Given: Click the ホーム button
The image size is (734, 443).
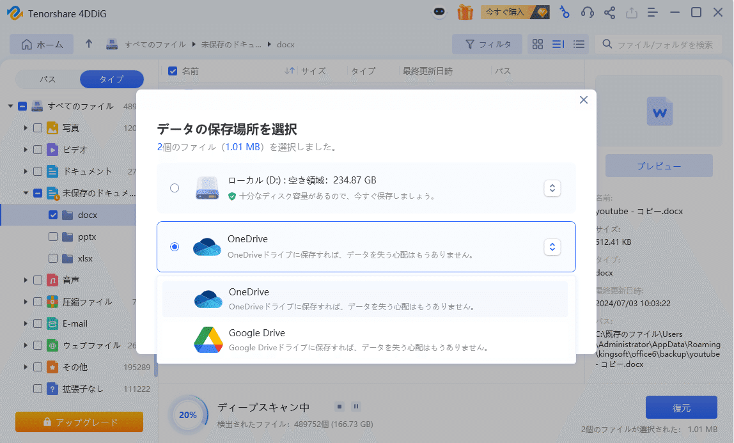Looking at the screenshot, I should tap(42, 45).
